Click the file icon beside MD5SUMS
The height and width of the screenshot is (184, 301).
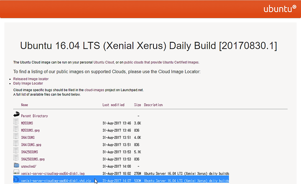16,122
